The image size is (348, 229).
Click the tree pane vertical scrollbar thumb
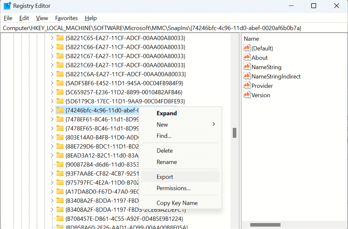pos(234,133)
